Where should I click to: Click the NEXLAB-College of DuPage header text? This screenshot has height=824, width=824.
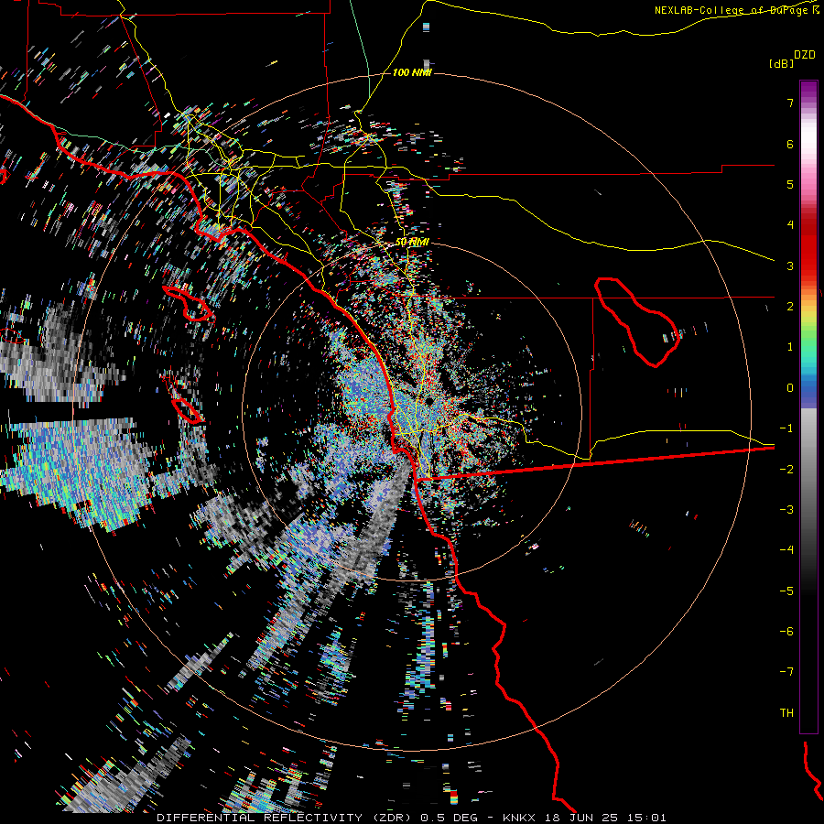click(x=736, y=10)
